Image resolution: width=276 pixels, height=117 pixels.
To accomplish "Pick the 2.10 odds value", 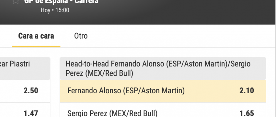I will point(246,91).
